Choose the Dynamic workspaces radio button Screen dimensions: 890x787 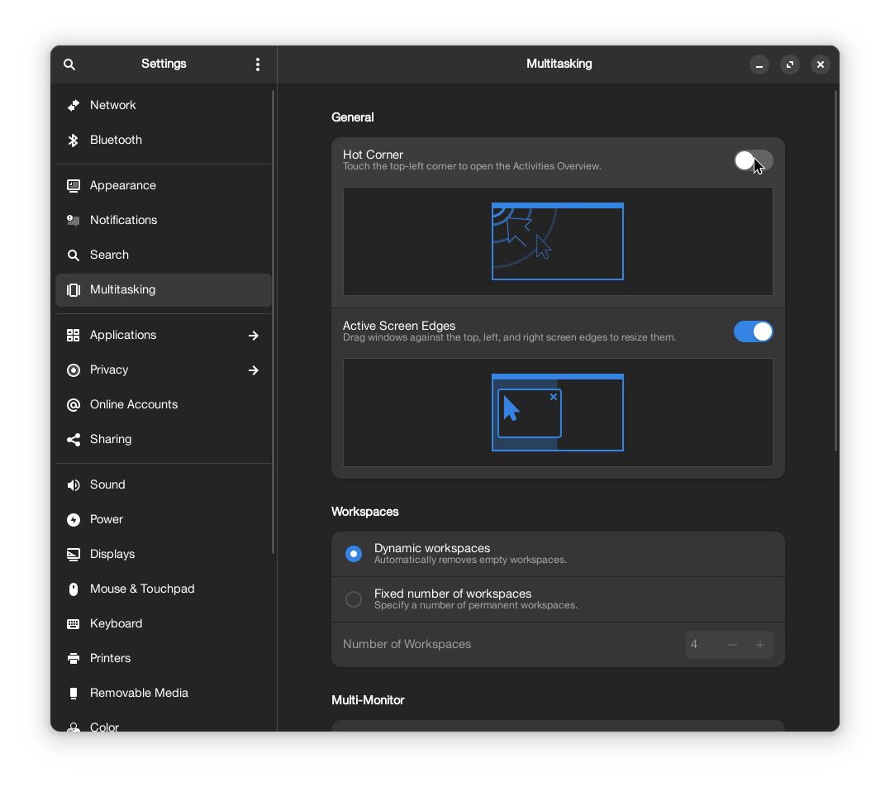(354, 554)
